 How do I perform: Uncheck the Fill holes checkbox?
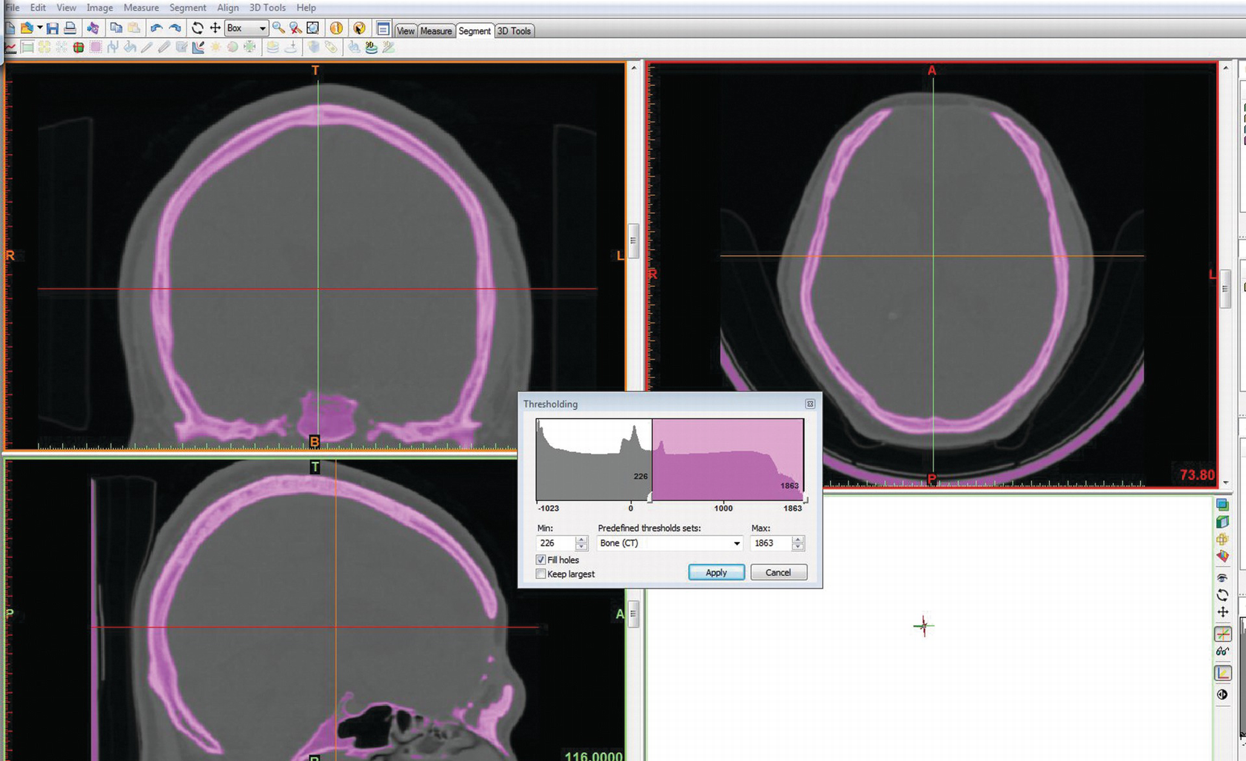tap(541, 560)
